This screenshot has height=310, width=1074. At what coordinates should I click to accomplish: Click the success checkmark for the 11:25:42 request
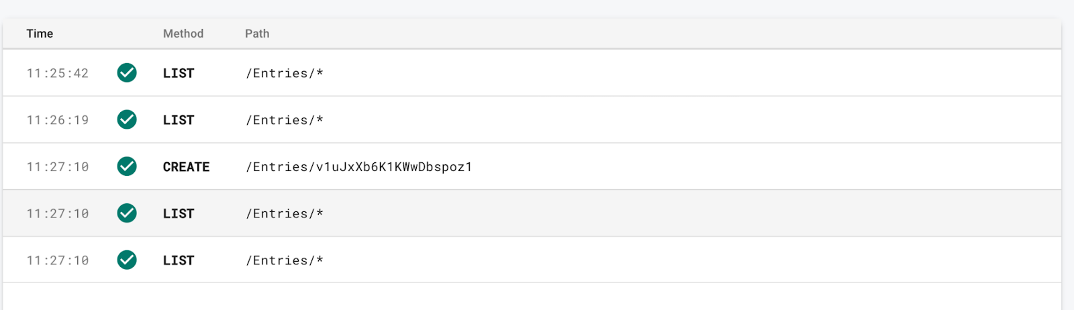127,72
